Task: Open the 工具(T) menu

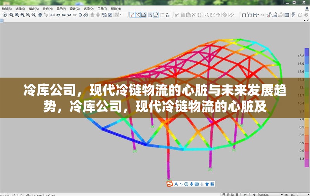Action: click(x=102, y=9)
